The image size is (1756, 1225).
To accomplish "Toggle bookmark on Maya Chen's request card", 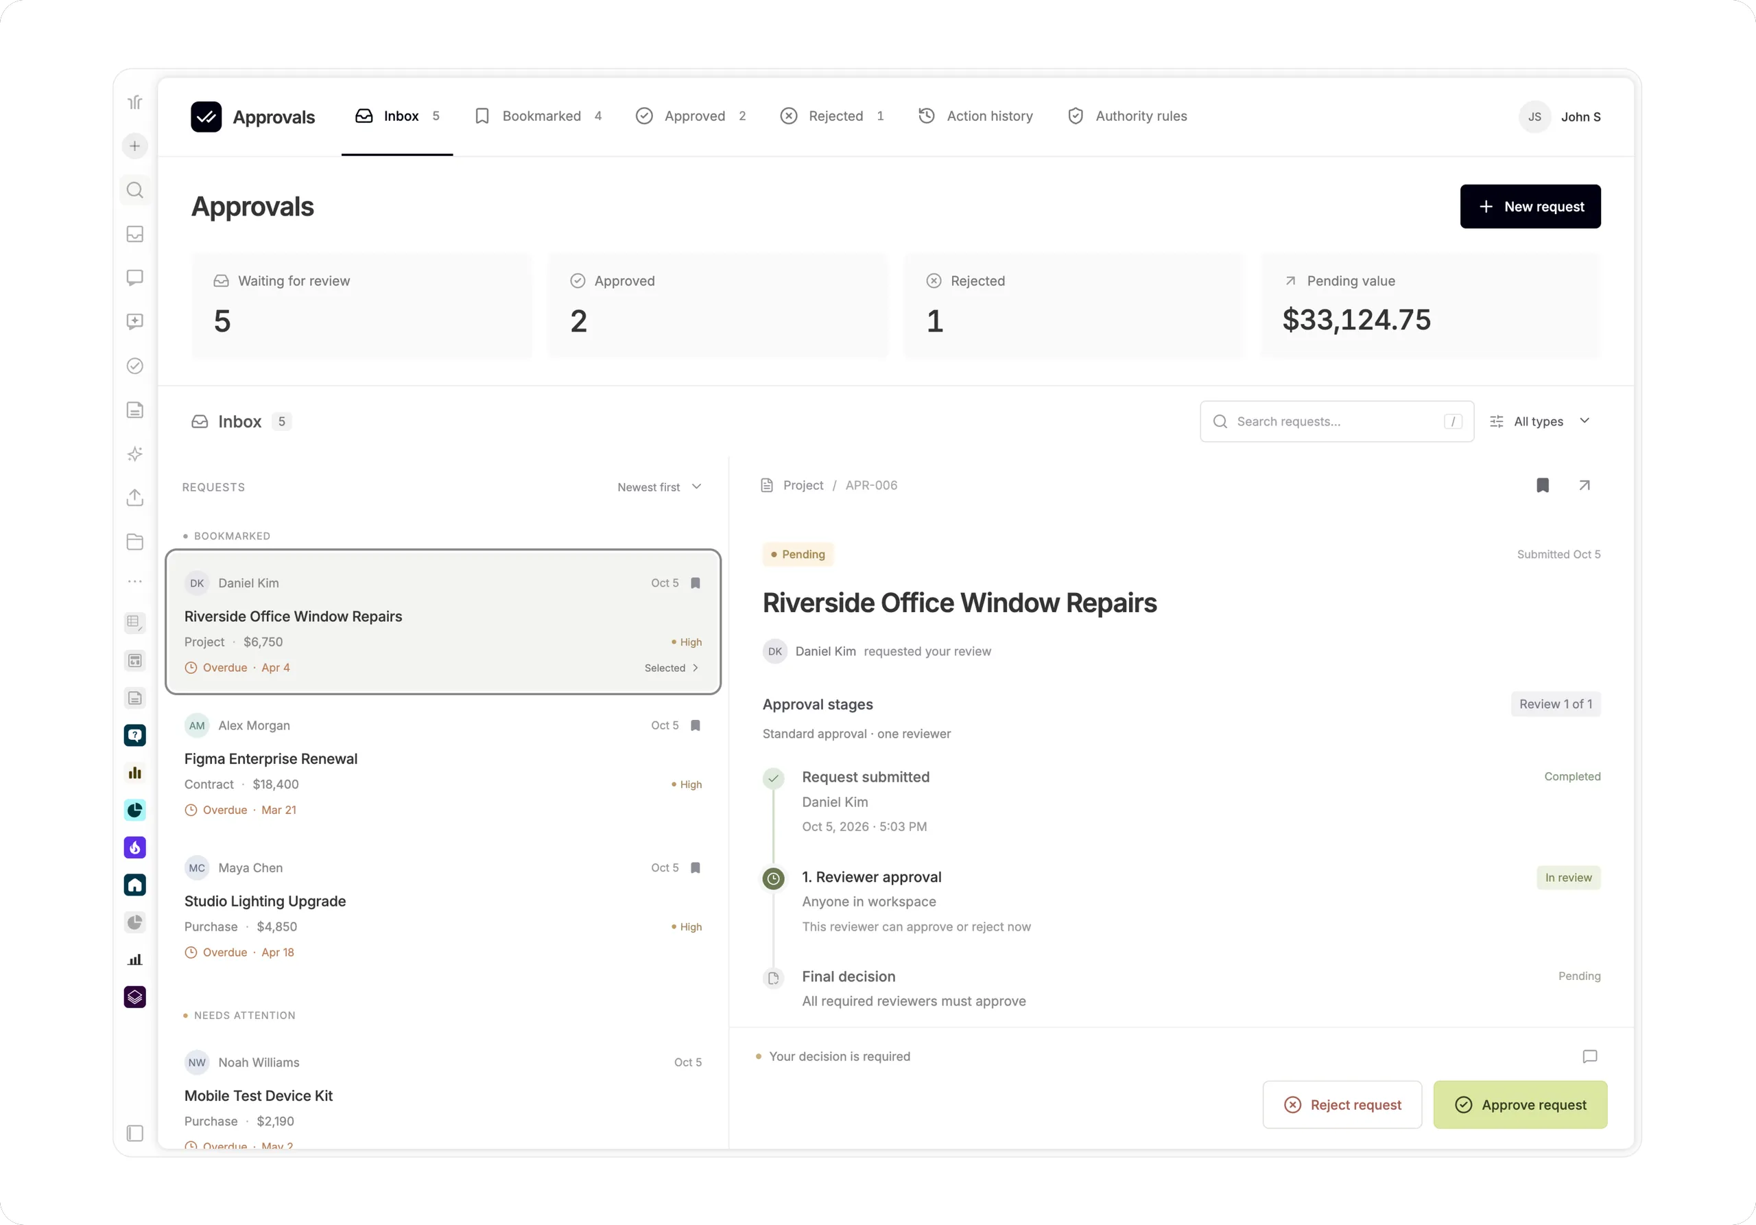I will 696,867.
